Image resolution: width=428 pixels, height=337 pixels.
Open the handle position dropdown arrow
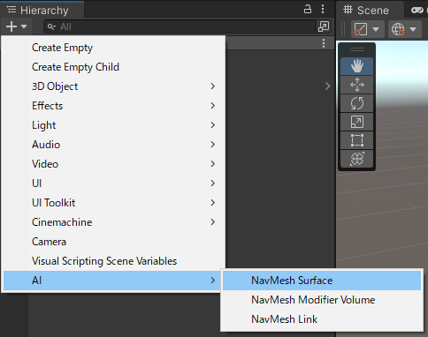[376, 29]
